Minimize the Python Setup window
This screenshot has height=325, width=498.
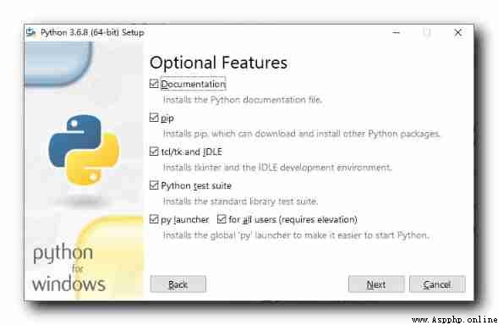tap(396, 32)
